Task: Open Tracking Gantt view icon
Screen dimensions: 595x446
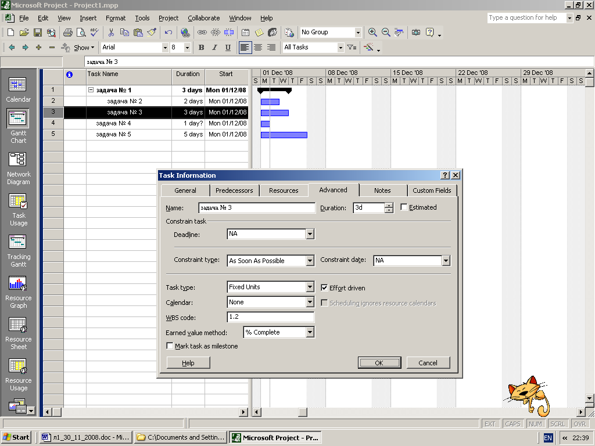Action: pyautogui.click(x=18, y=251)
